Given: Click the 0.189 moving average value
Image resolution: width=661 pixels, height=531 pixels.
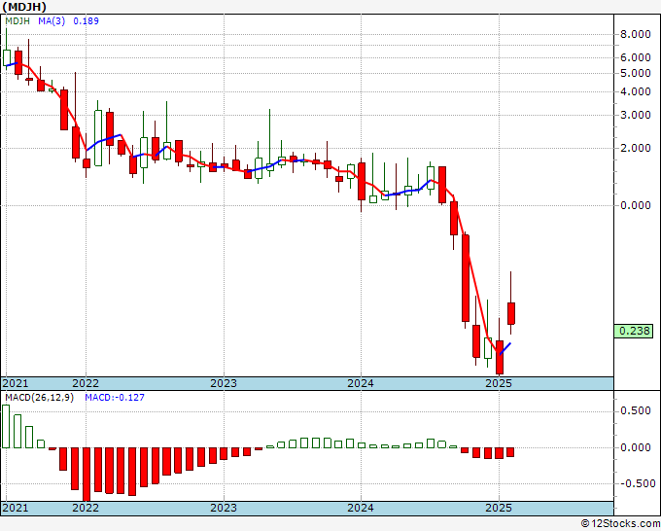Looking at the screenshot, I should tap(86, 20).
